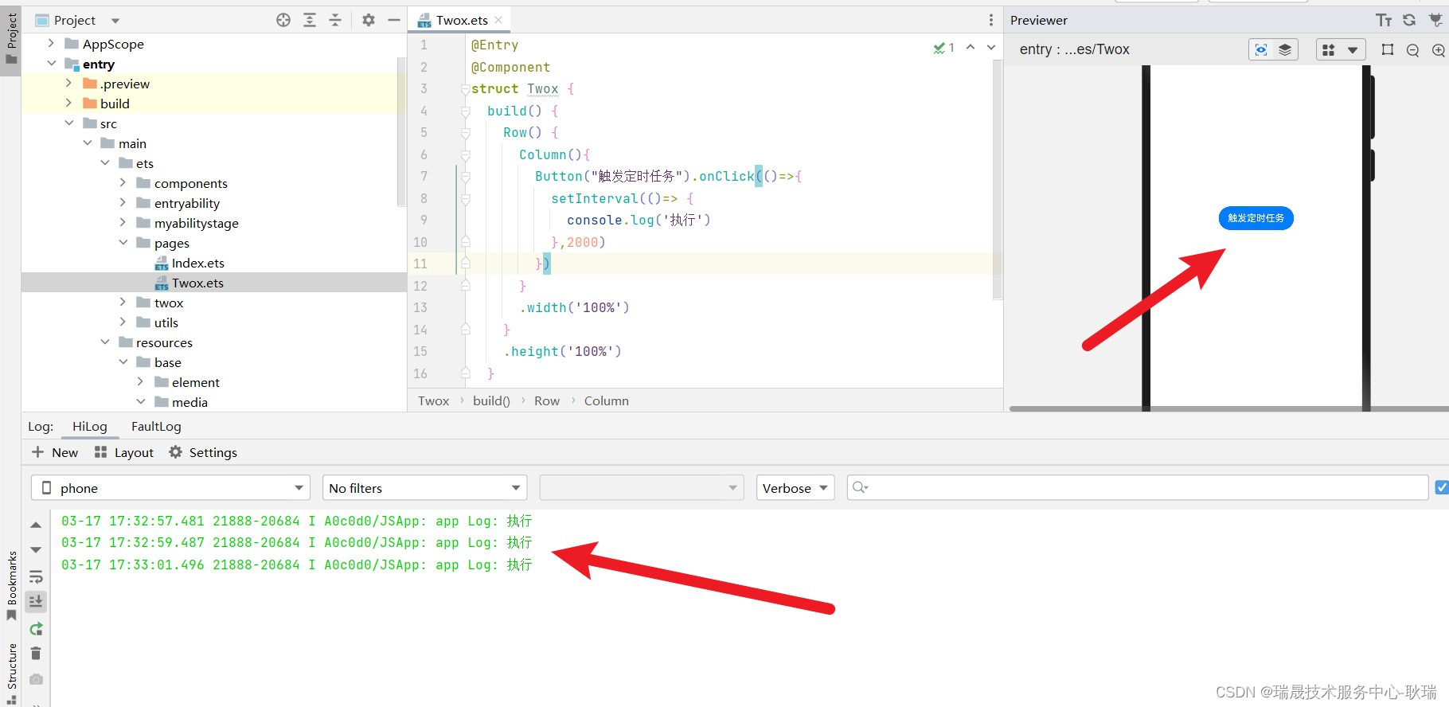
Task: Click the Column breadcrumb
Action: click(607, 400)
